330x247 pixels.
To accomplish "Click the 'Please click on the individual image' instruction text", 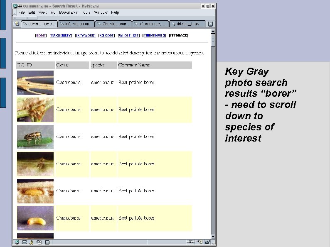I will coord(109,53).
